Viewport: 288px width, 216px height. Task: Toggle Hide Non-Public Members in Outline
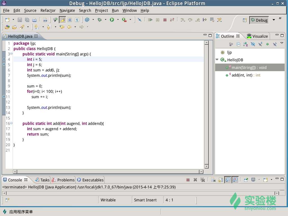(x=267, y=44)
